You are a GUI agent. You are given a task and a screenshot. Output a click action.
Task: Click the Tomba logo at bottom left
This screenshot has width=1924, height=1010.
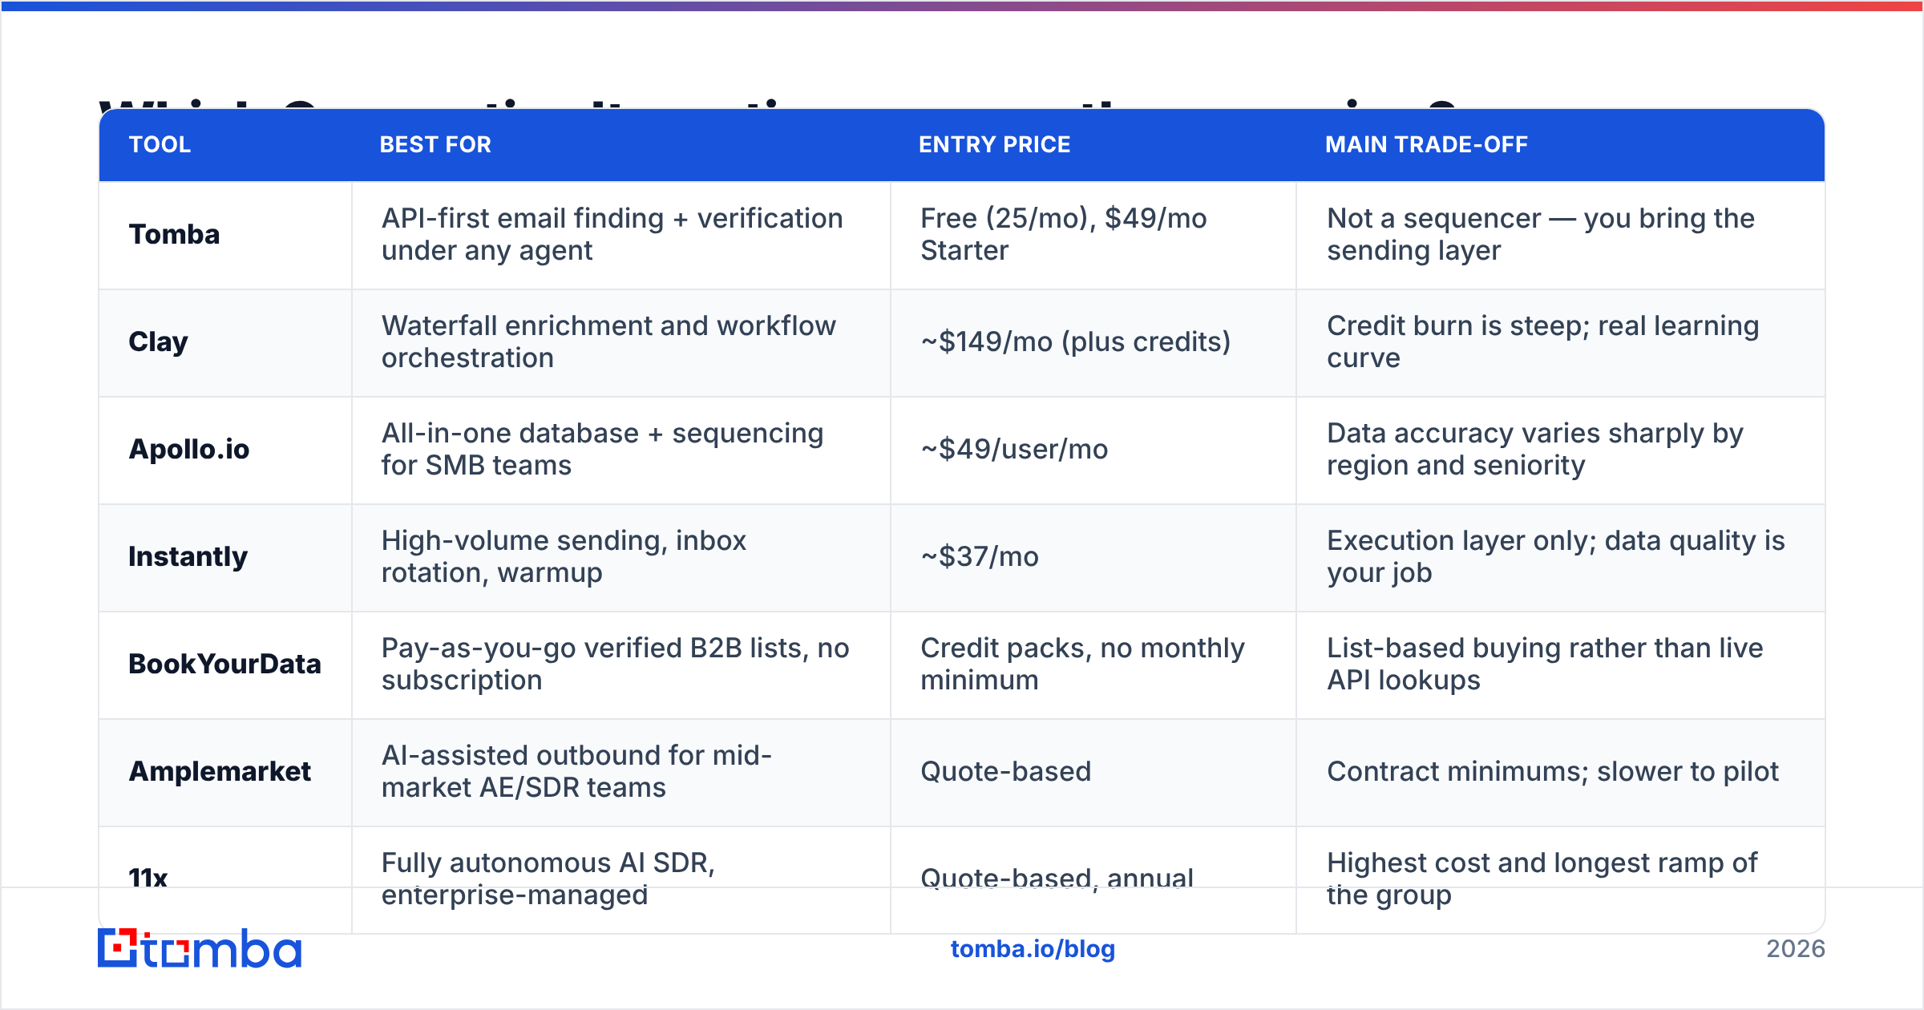pos(200,949)
